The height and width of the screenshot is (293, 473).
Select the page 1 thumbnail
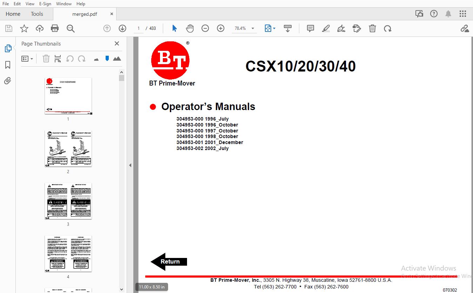(x=68, y=96)
